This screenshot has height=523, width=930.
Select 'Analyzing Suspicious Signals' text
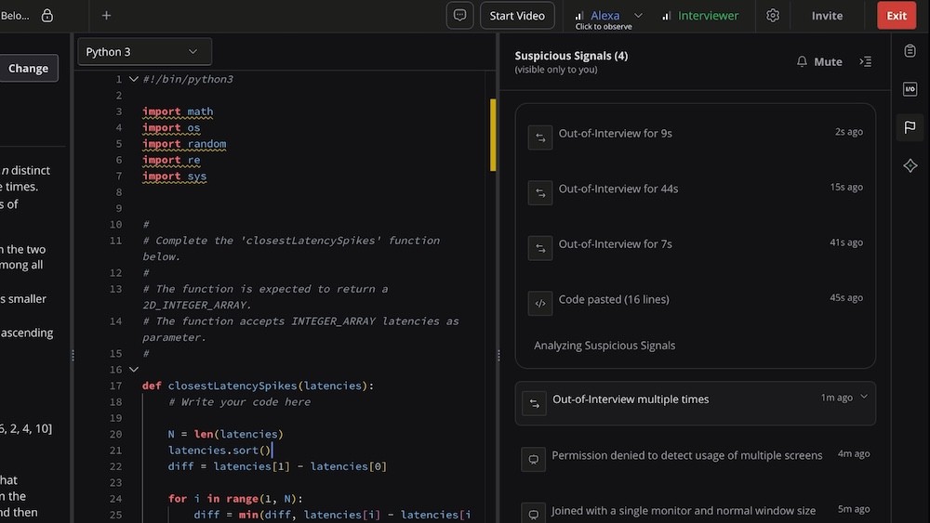pyautogui.click(x=604, y=346)
